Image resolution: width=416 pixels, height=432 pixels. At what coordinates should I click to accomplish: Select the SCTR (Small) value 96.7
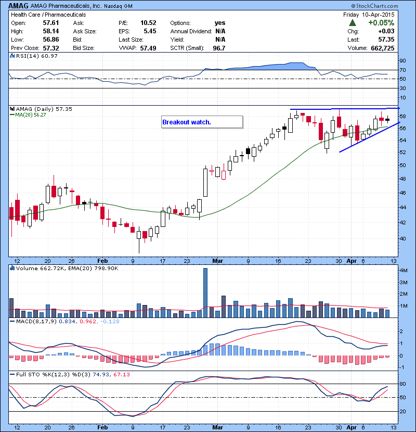(x=219, y=48)
